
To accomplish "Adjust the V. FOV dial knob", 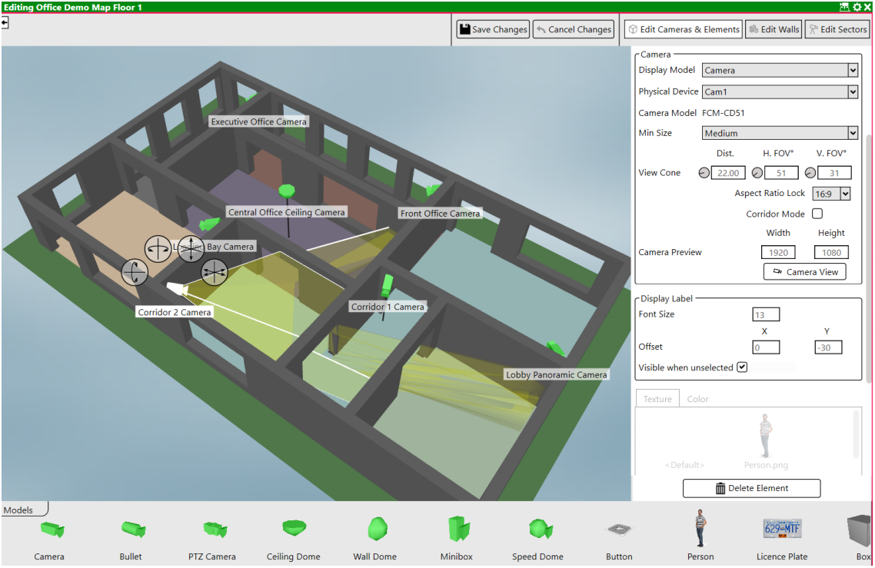I will coord(810,173).
